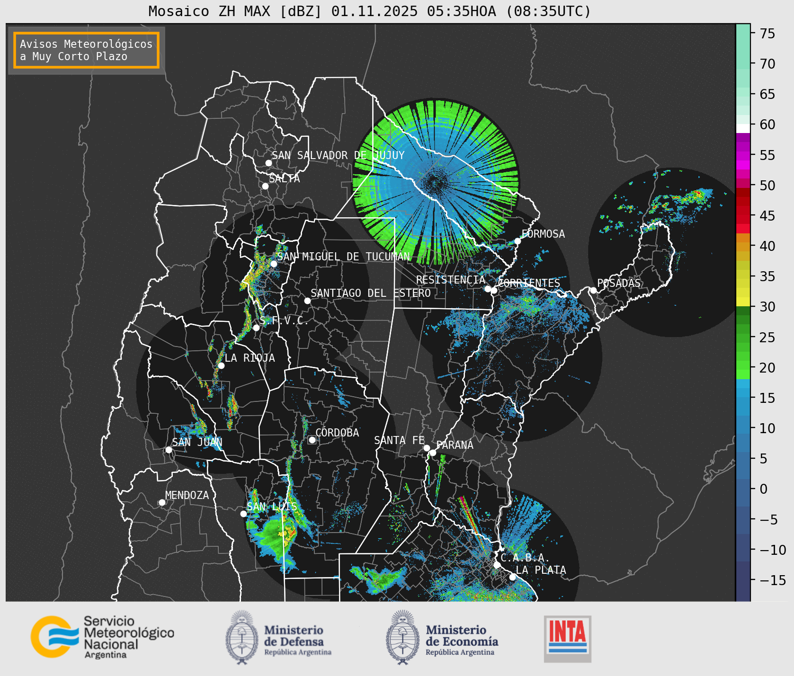Screen dimensions: 794x676
Task: Click the C.A.B.A. city dot
Action: (x=497, y=565)
